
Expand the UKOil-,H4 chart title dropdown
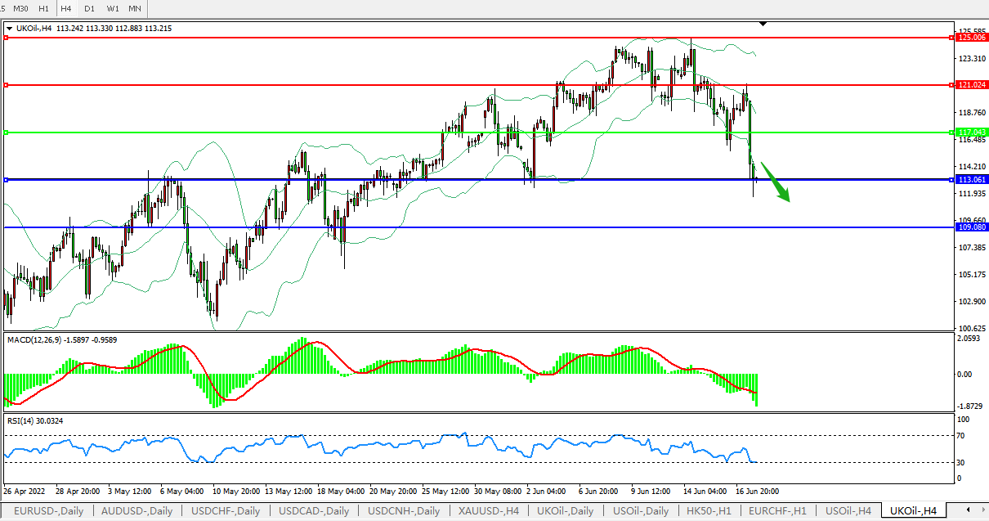[10, 29]
